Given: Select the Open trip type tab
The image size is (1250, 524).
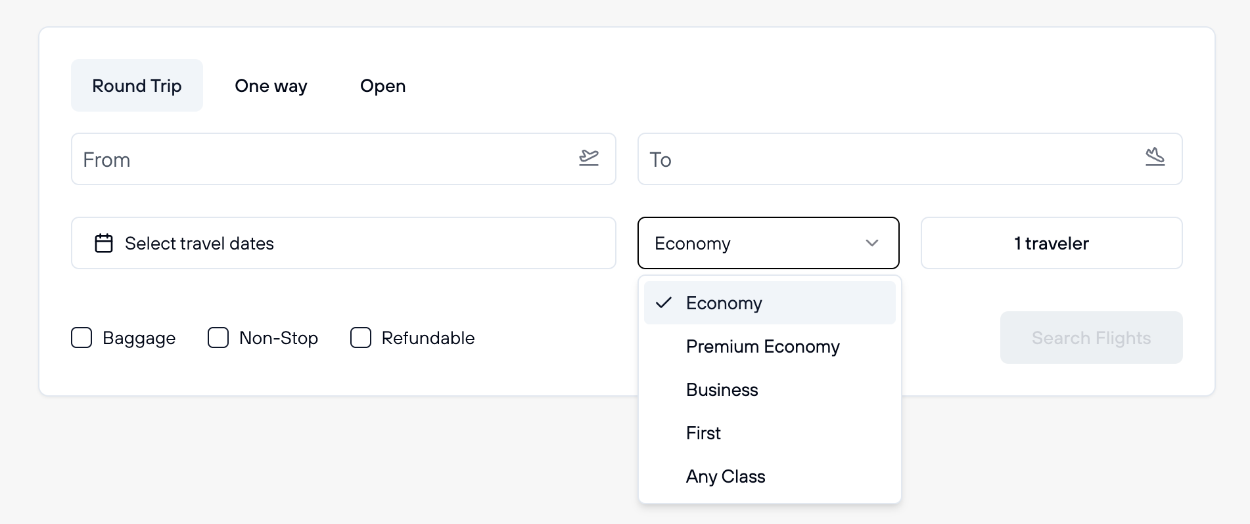Looking at the screenshot, I should [382, 85].
